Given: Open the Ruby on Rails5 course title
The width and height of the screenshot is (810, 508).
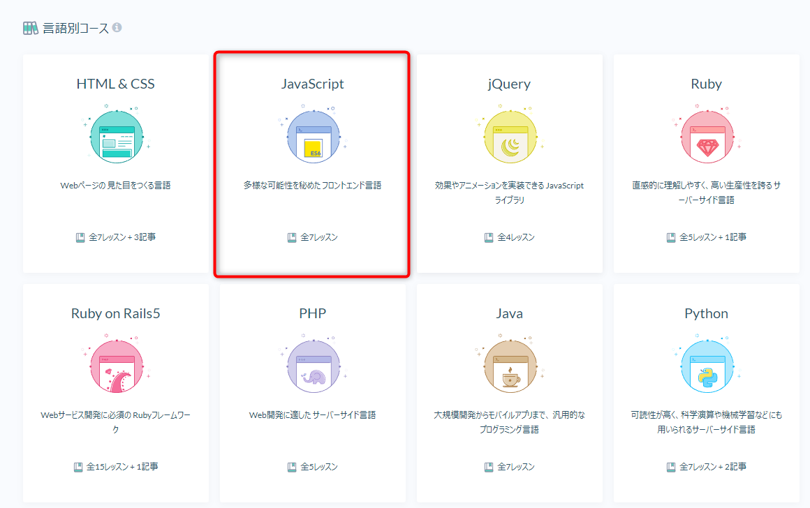Looking at the screenshot, I should click(116, 313).
